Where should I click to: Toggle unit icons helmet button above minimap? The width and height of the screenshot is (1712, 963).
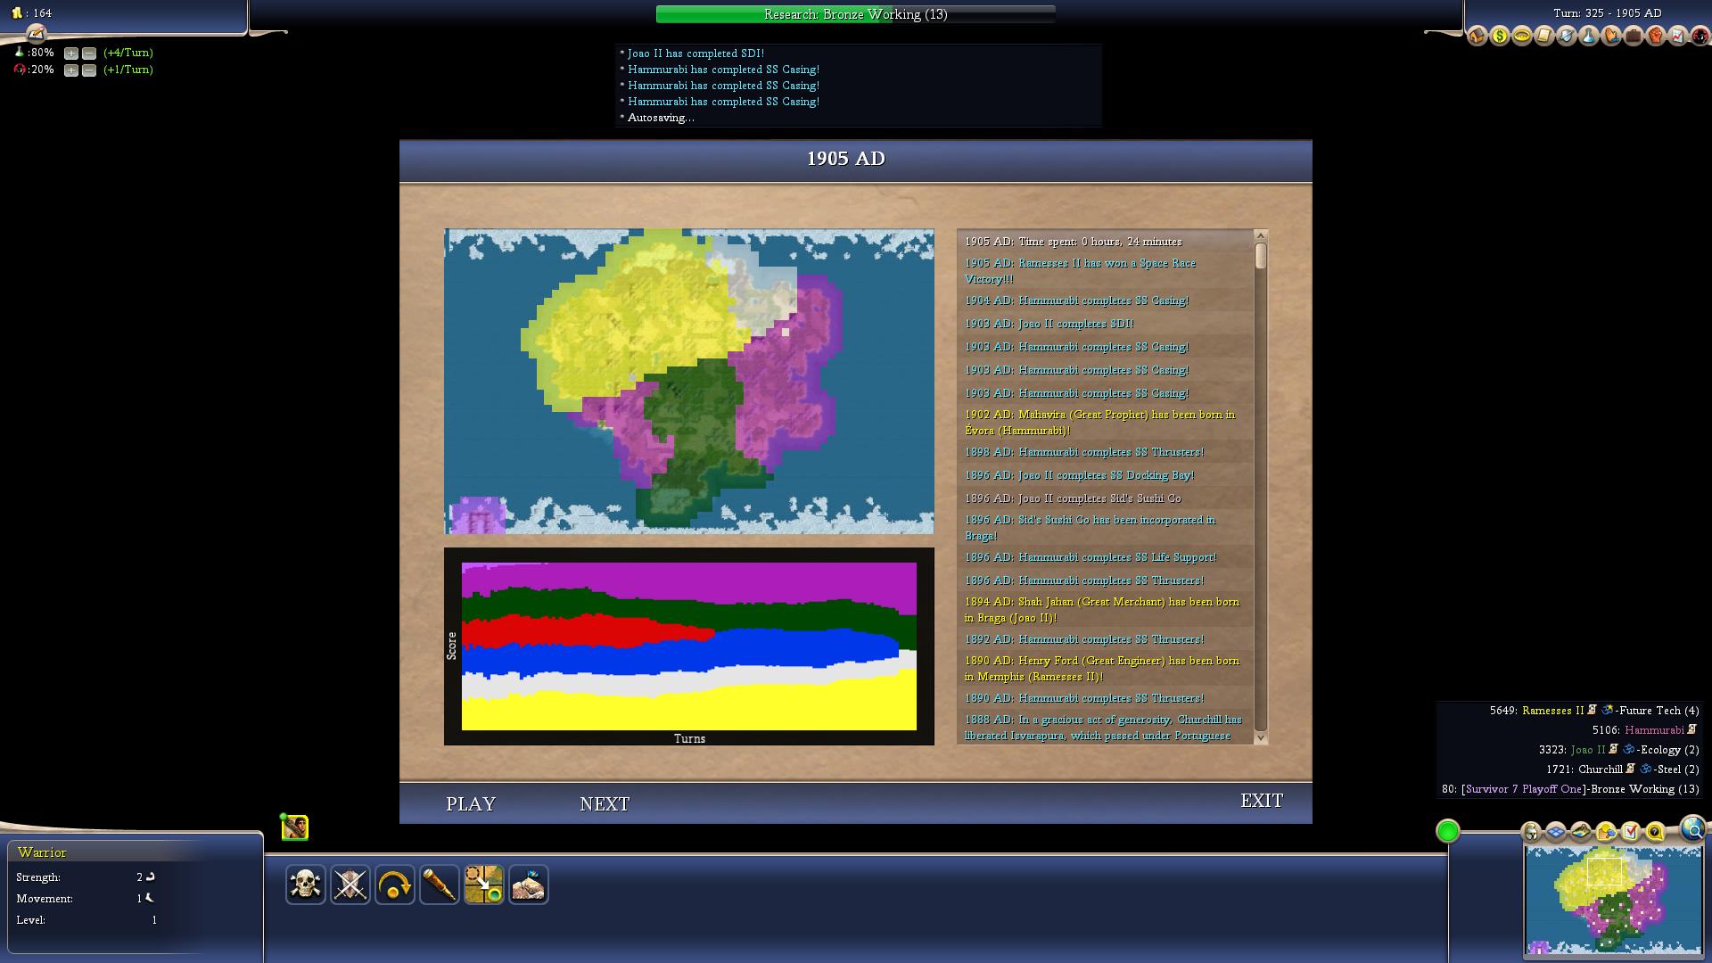[x=1532, y=832]
